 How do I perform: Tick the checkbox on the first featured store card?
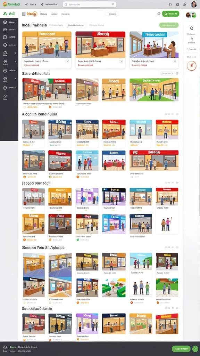[x=67, y=61]
